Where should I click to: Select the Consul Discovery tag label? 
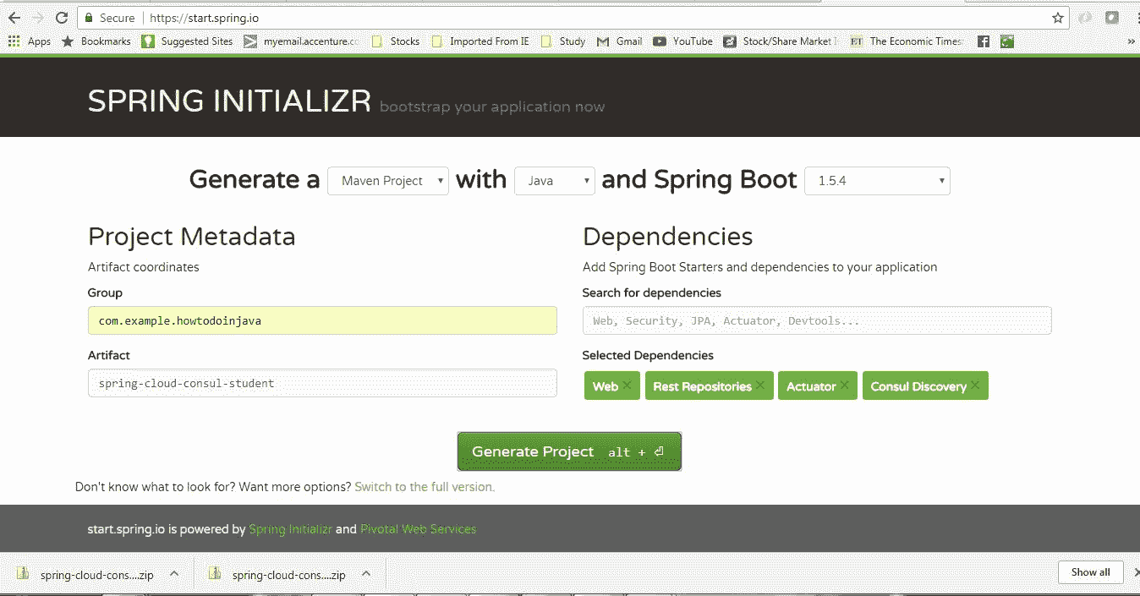918,386
